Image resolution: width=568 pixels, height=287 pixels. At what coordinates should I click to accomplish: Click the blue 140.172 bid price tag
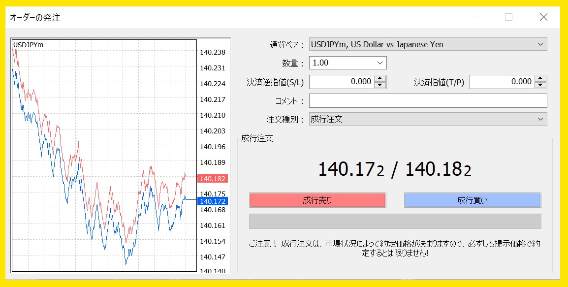pyautogui.click(x=213, y=201)
